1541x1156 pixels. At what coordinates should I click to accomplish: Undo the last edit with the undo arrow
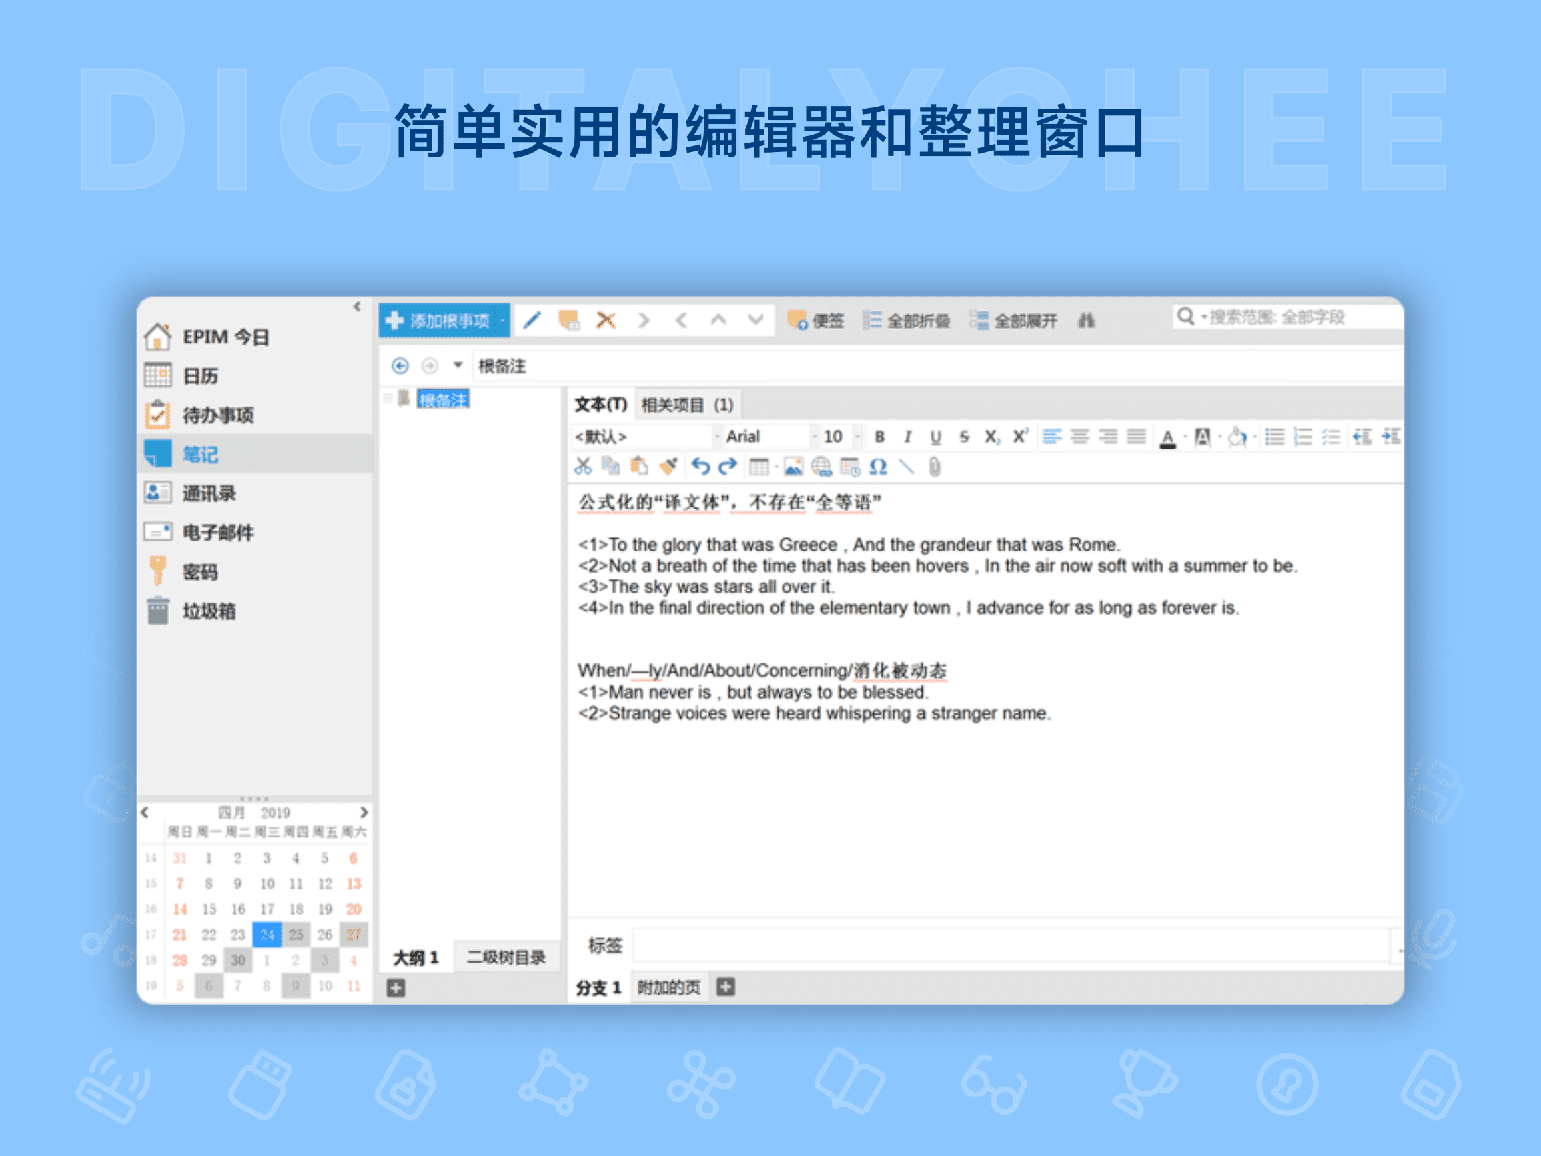(x=702, y=467)
